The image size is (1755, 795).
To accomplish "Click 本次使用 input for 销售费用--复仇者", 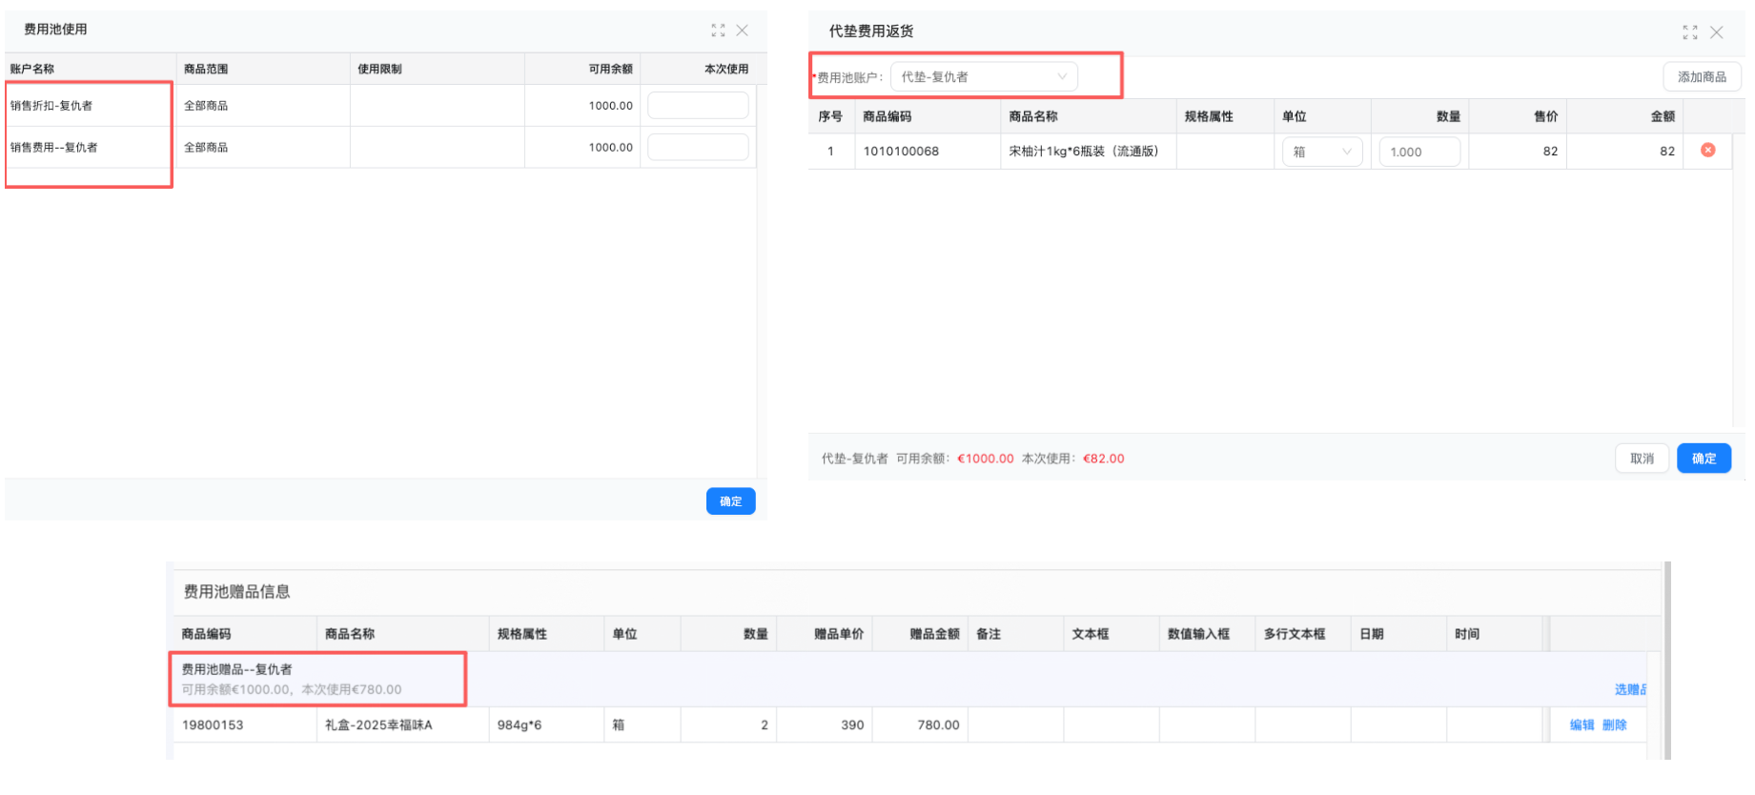I will click(698, 147).
